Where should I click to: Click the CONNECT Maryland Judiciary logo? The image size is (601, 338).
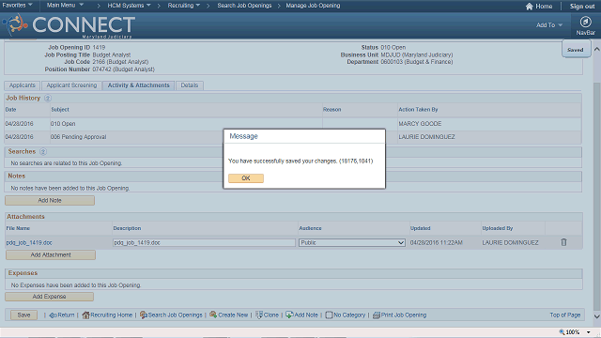coord(69,26)
